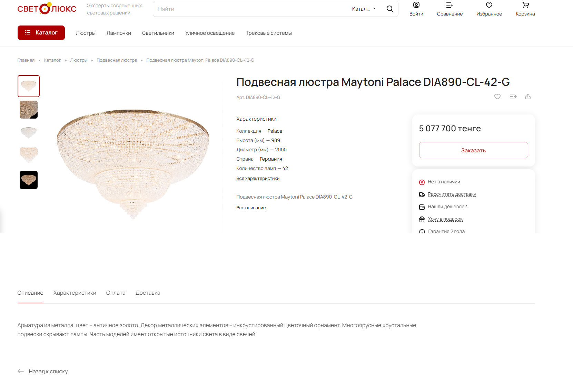Add product to favorites with heart icon

(497, 97)
